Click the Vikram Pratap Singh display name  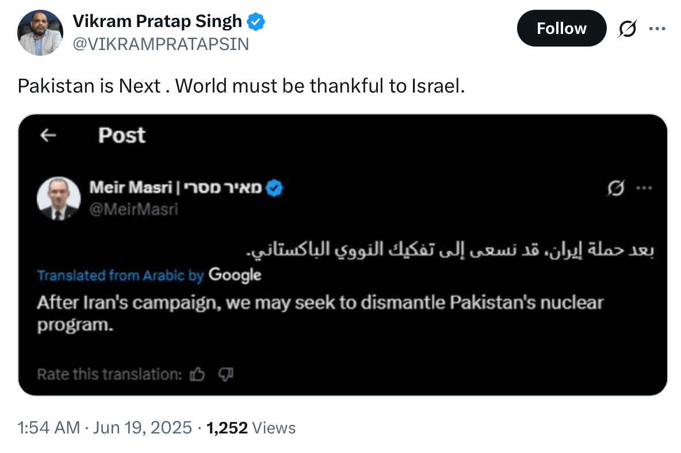coord(157,21)
